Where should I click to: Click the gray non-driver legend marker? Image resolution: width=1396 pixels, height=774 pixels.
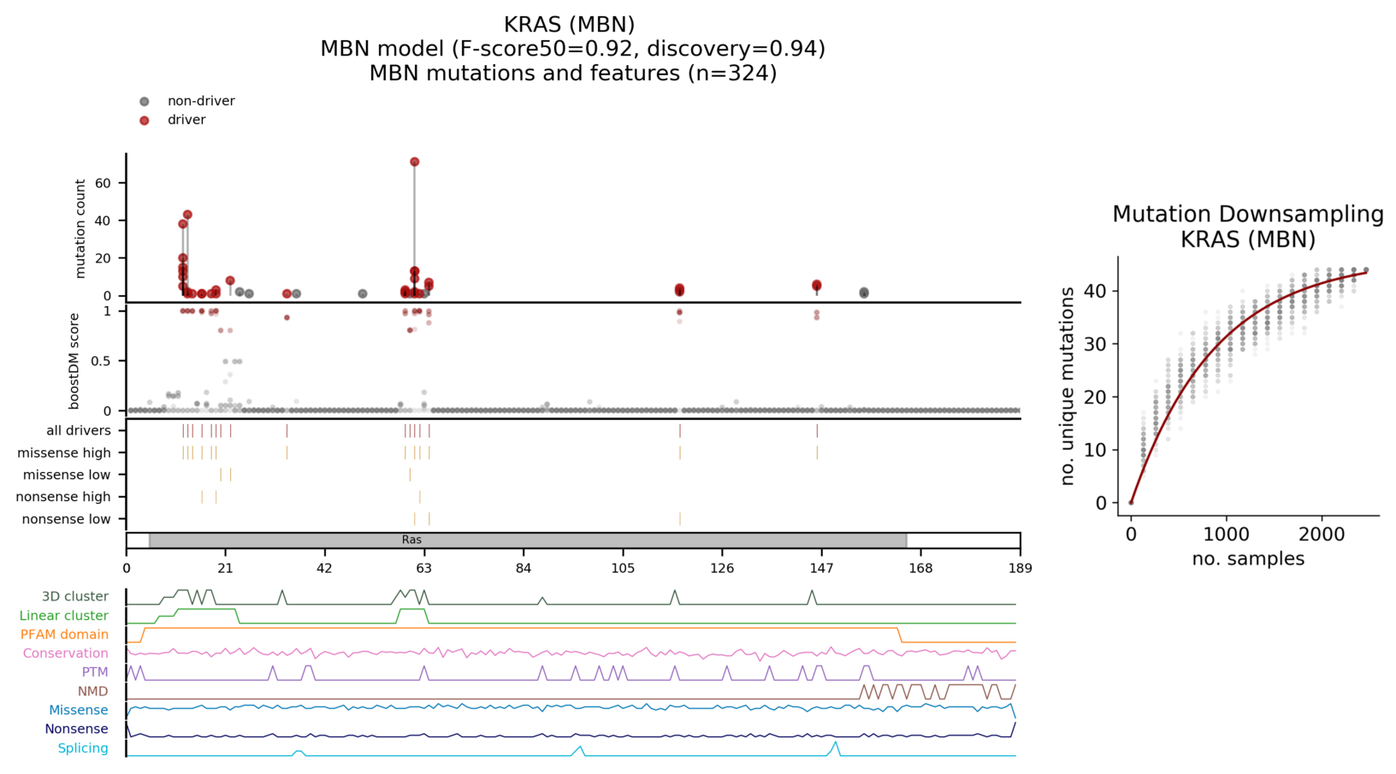coord(145,102)
